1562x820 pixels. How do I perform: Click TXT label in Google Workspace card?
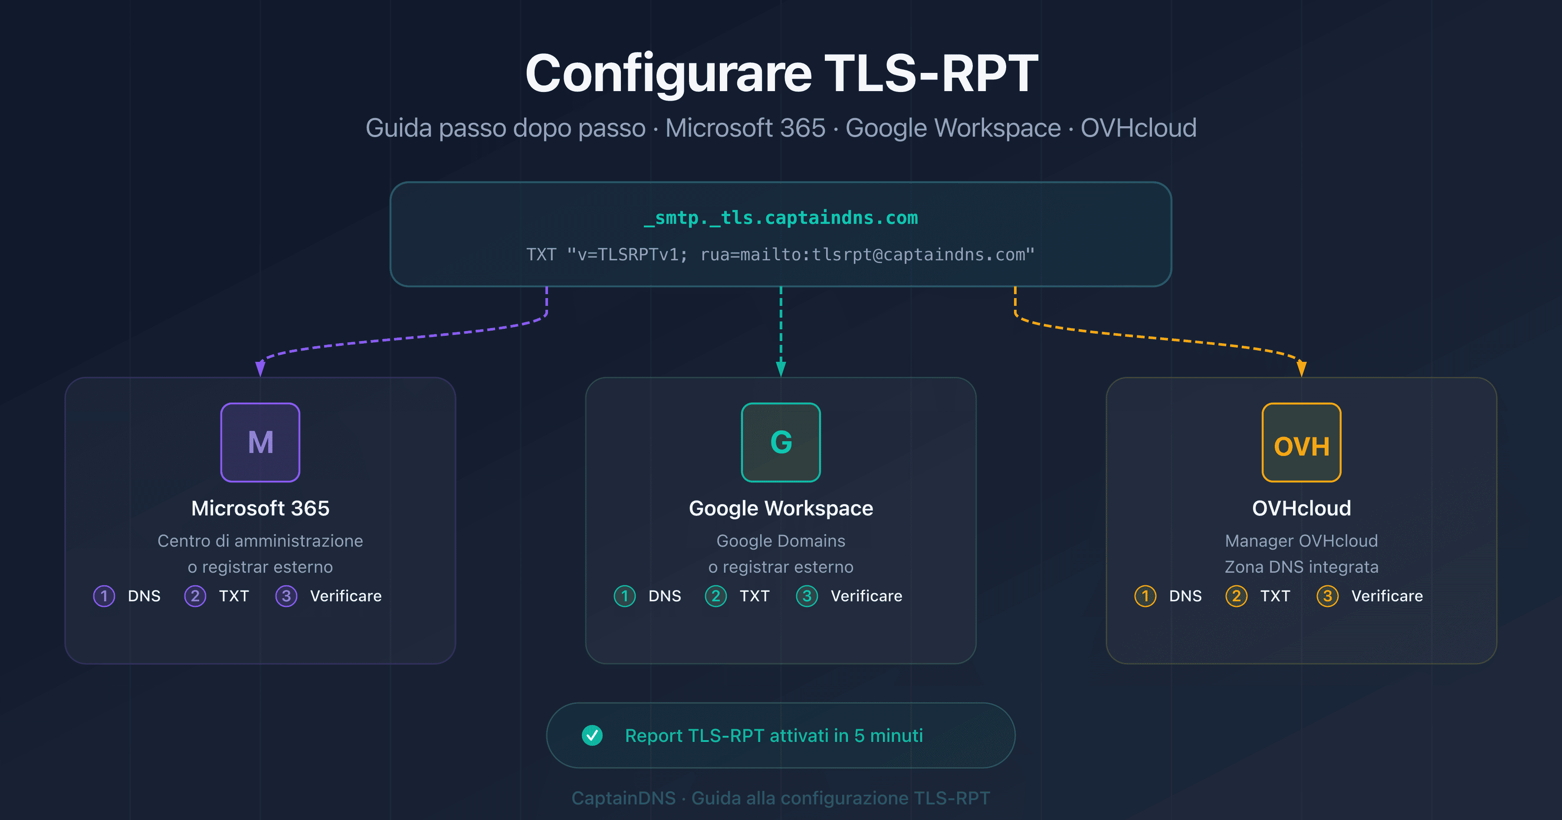[x=755, y=596]
